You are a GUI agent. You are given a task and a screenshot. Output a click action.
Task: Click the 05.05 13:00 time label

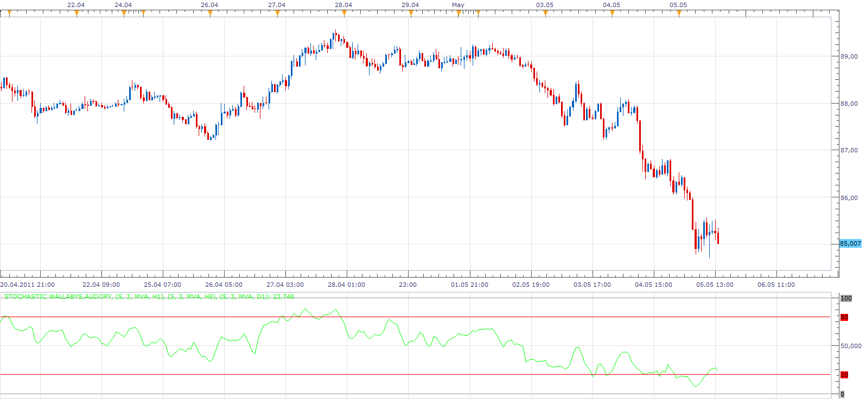[x=715, y=285]
